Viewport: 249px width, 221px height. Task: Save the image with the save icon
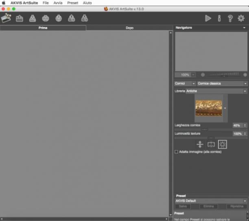[x=33, y=18]
